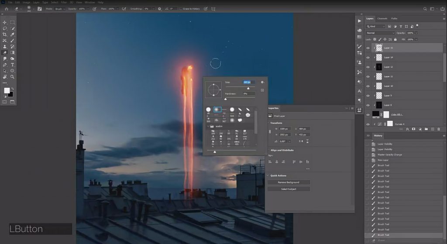This screenshot has width=447, height=244.
Task: Select the Hand tool
Action: click(4, 77)
